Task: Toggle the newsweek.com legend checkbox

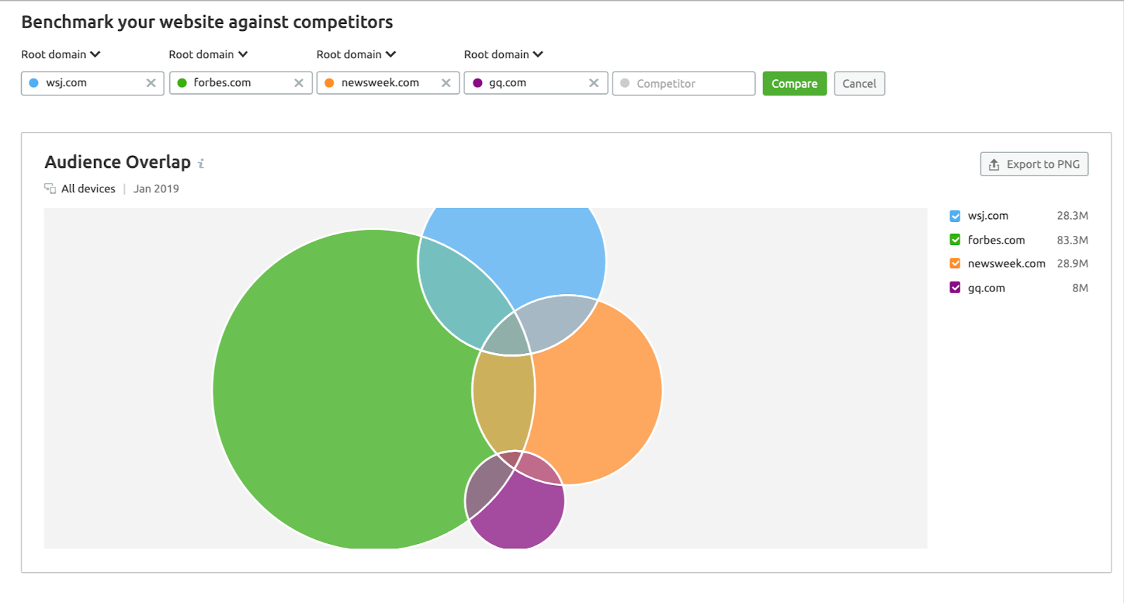Action: 955,263
